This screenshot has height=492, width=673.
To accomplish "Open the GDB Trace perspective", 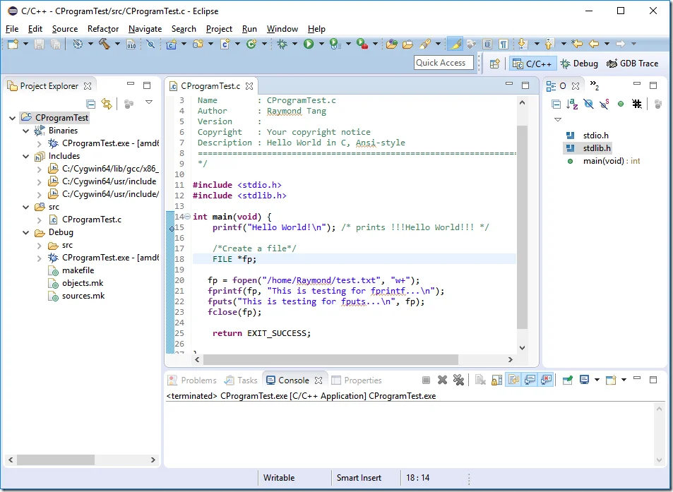I will pos(633,63).
